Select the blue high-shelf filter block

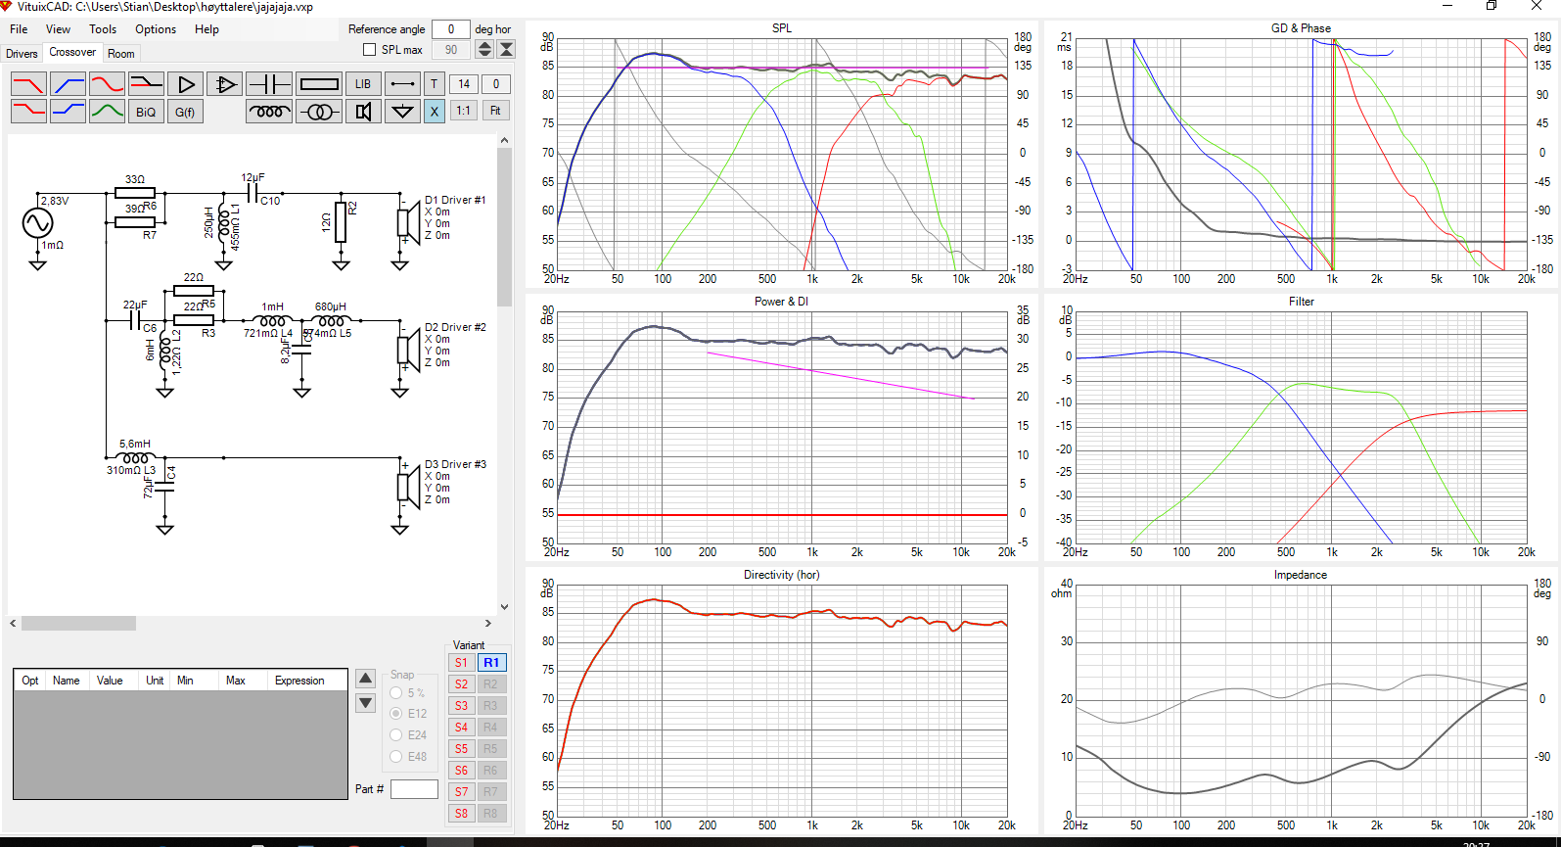click(68, 112)
